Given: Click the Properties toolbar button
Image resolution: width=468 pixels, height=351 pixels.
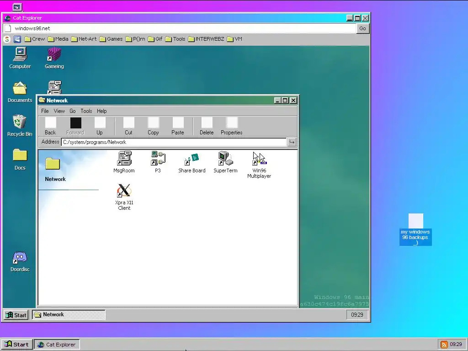Looking at the screenshot, I should [x=232, y=126].
